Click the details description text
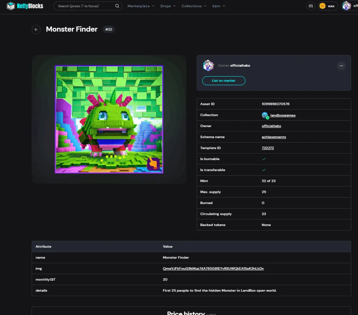This screenshot has height=315, width=358. tap(220, 290)
